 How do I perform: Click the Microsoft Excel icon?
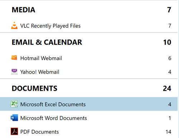[14, 104]
